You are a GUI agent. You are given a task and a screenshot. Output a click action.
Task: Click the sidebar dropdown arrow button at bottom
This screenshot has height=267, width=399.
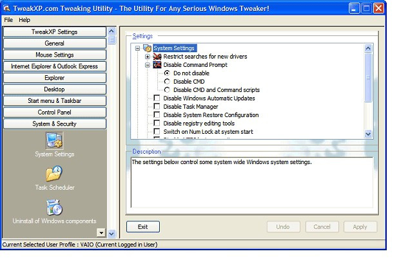tap(101, 232)
